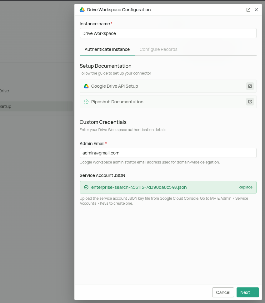The height and width of the screenshot is (303, 265).
Task: Click the green checkmark on uploaded JSON file
Action: tap(86, 187)
